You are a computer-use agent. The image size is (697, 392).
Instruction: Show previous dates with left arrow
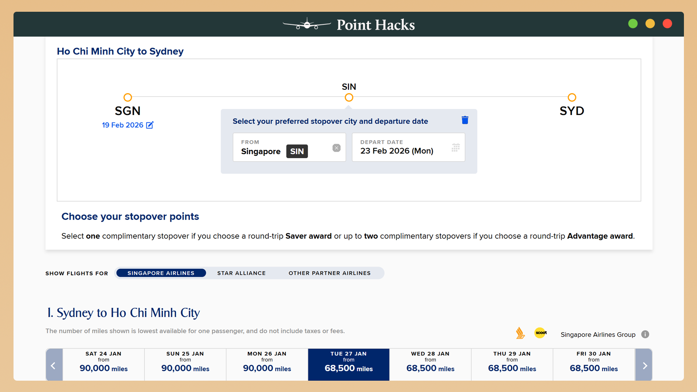click(x=54, y=365)
